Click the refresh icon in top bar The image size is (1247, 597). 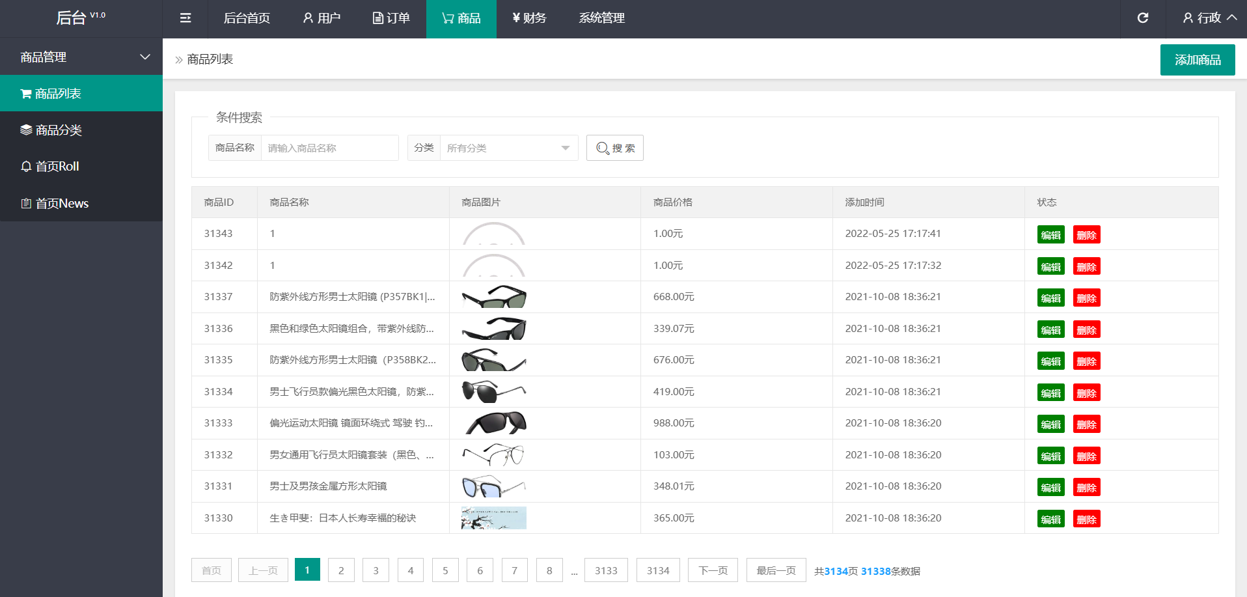click(x=1142, y=18)
